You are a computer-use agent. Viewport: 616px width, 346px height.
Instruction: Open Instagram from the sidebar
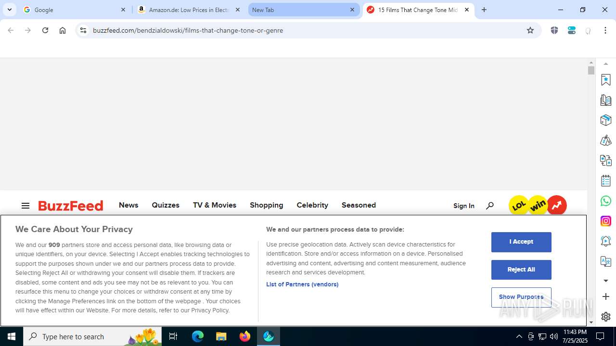[x=606, y=221]
